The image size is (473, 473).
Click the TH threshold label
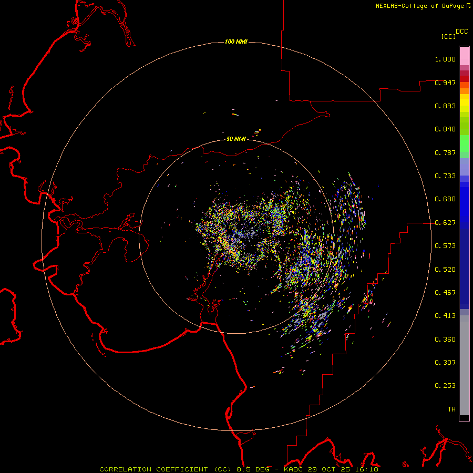(x=451, y=409)
